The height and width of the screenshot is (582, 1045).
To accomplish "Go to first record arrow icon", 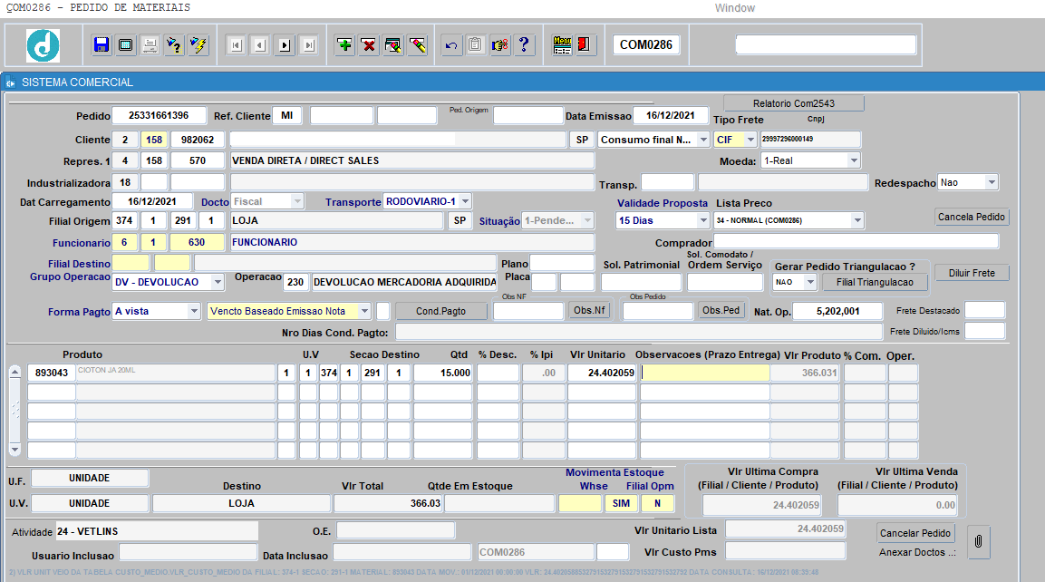I will coord(236,45).
